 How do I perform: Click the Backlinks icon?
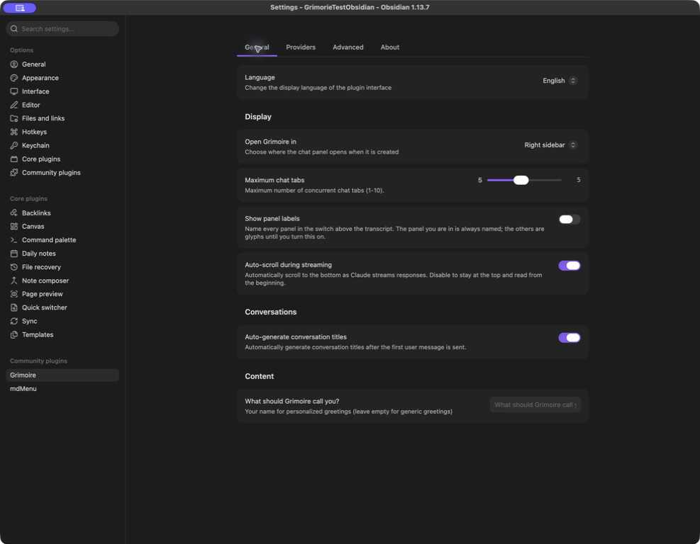point(14,213)
